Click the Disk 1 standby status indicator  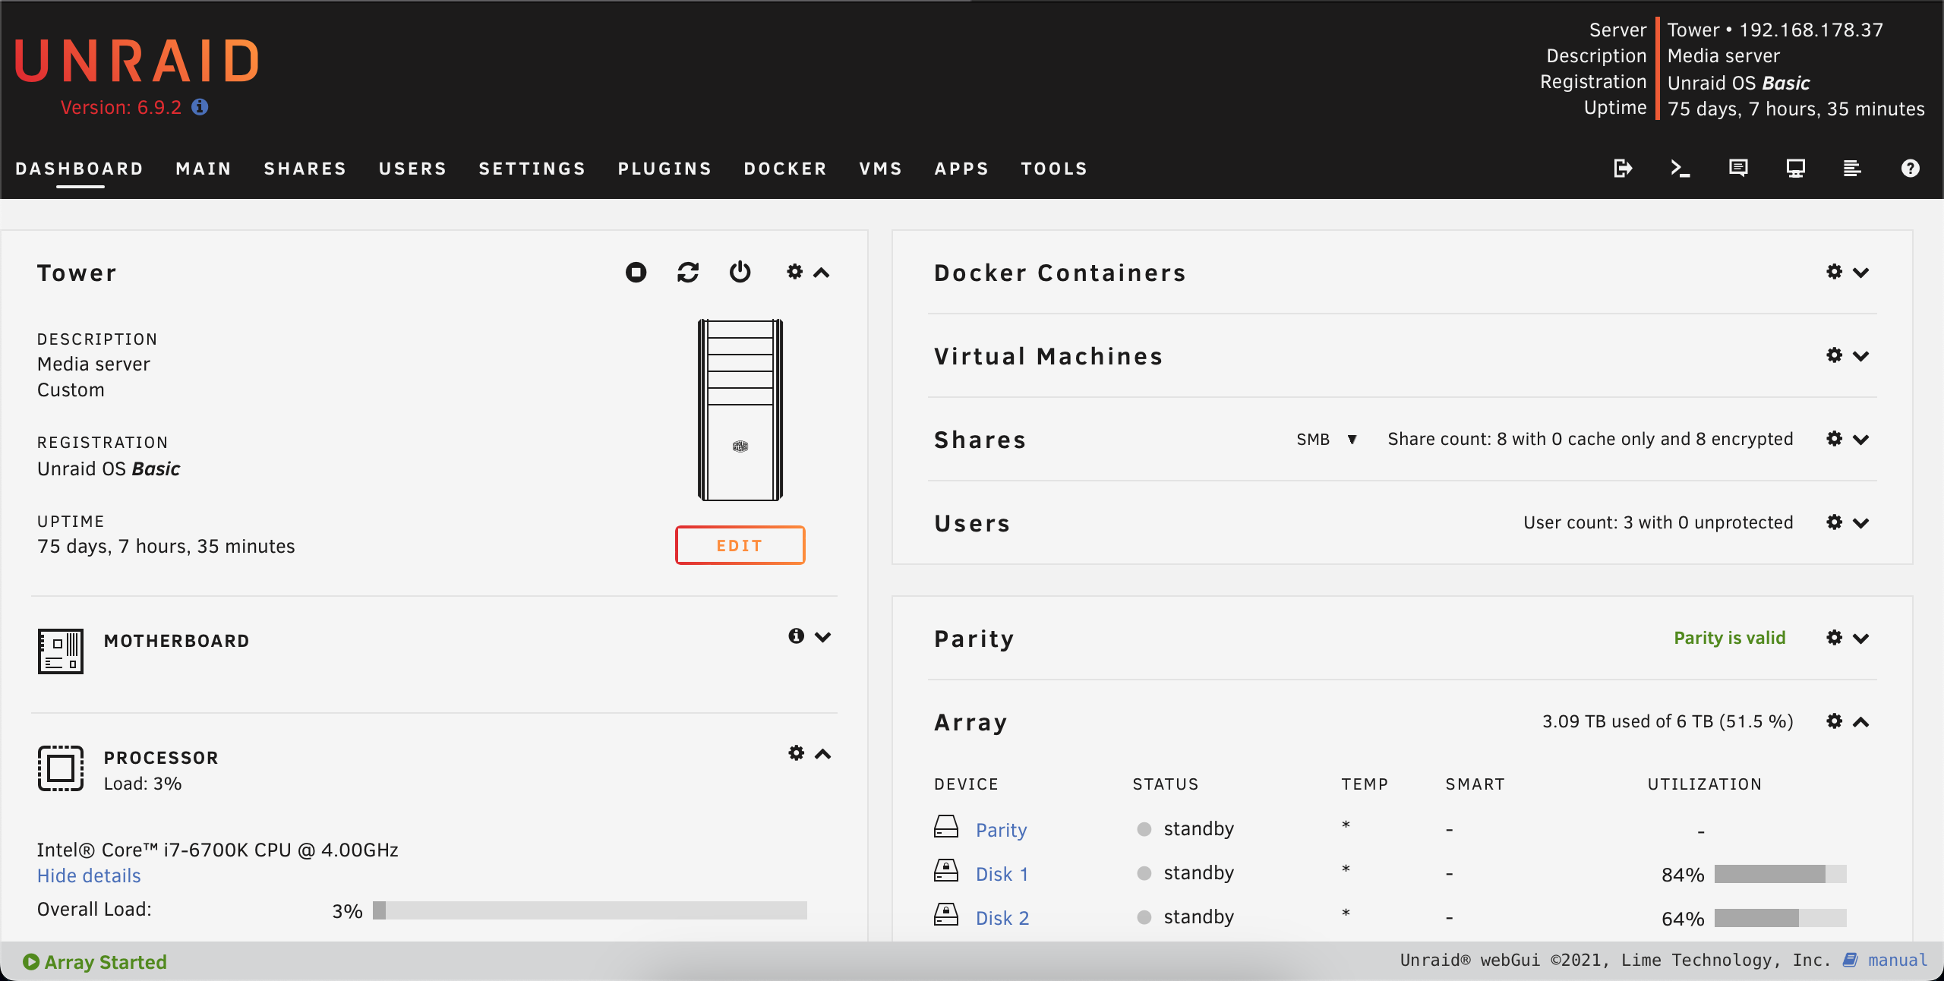(x=1144, y=873)
